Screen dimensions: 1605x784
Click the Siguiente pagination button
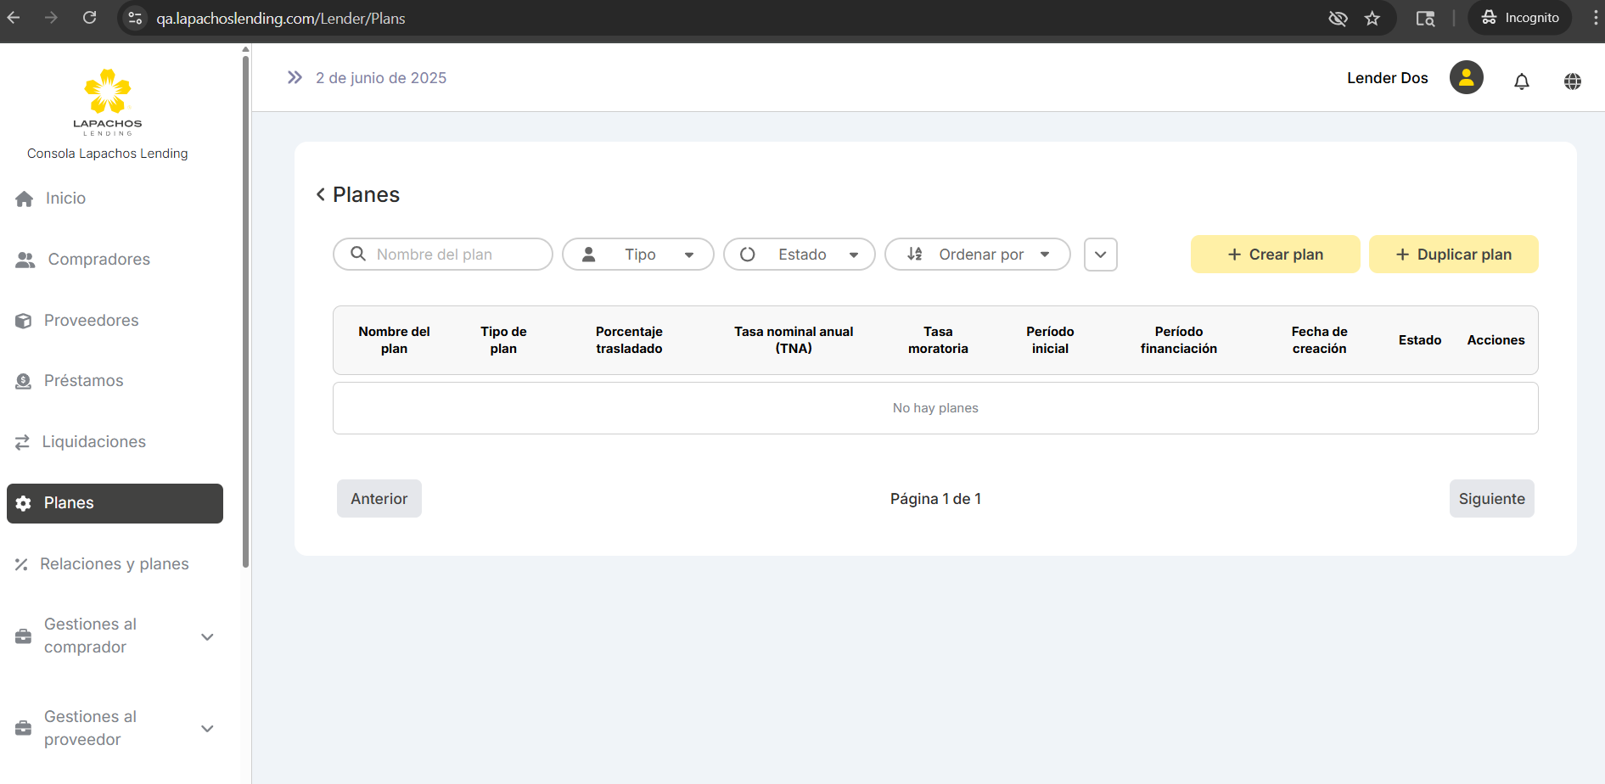pyautogui.click(x=1491, y=499)
